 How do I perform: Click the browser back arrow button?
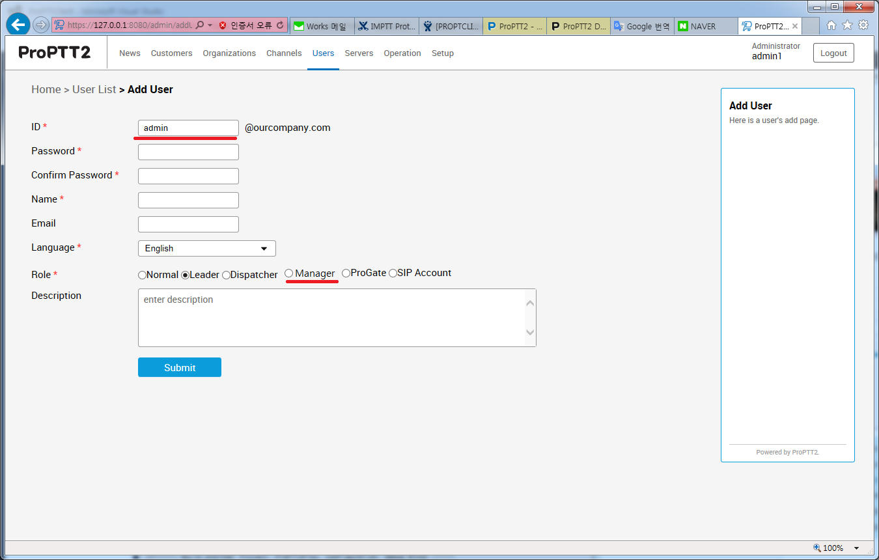[18, 25]
